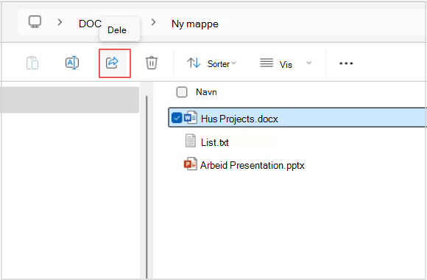Open the Vis dropdown arrow
427x280 pixels.
(308, 63)
